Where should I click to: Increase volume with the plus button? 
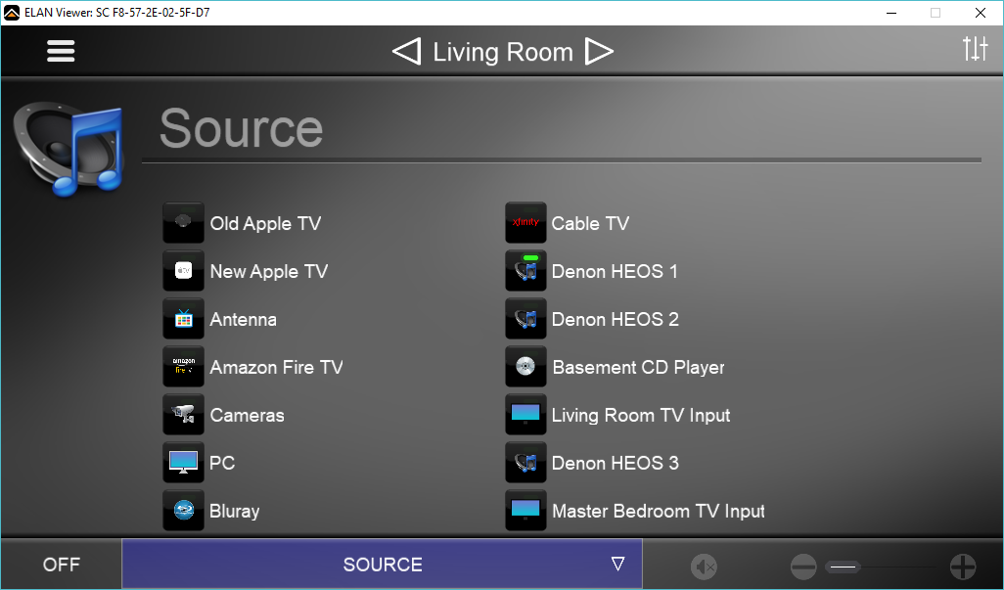tap(963, 566)
